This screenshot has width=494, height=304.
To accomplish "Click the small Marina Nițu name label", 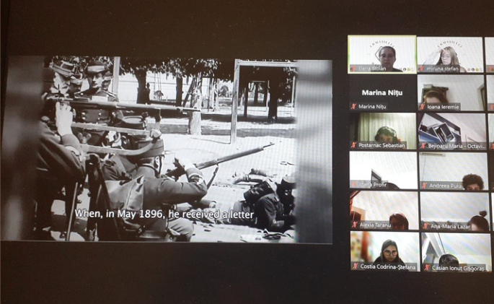I will click(372, 107).
